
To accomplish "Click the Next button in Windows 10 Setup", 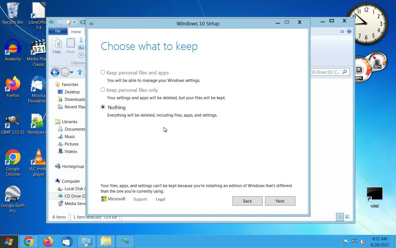I will [280, 201].
